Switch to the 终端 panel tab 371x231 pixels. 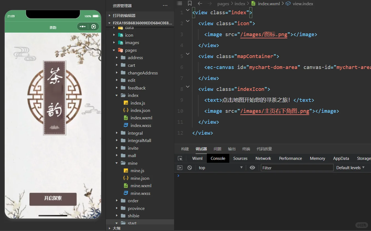(x=246, y=149)
